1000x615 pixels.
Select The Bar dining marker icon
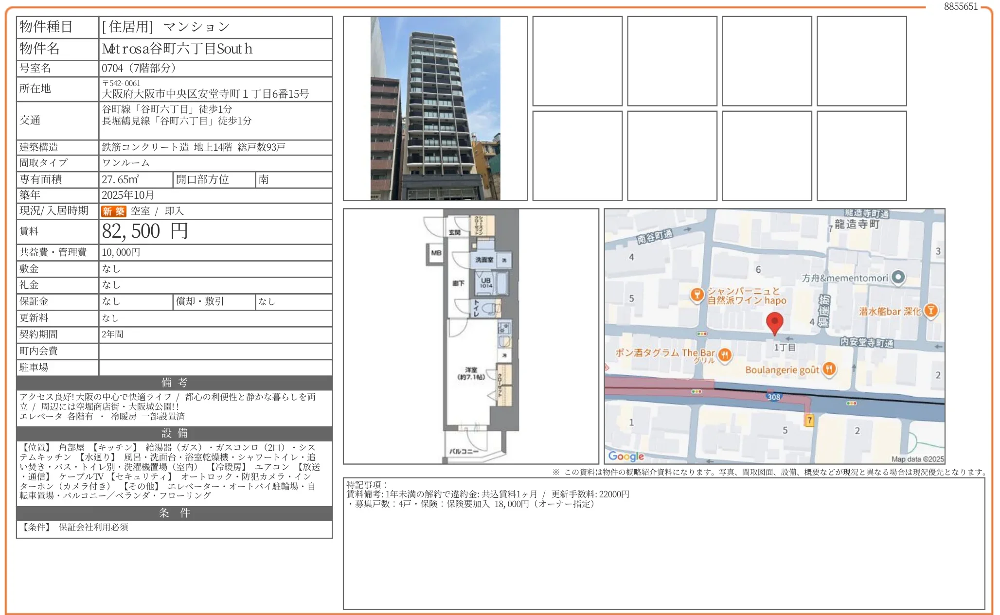tap(725, 355)
